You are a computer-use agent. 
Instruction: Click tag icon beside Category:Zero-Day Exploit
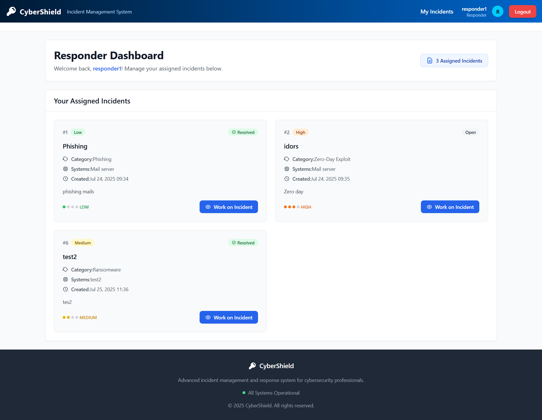click(287, 159)
